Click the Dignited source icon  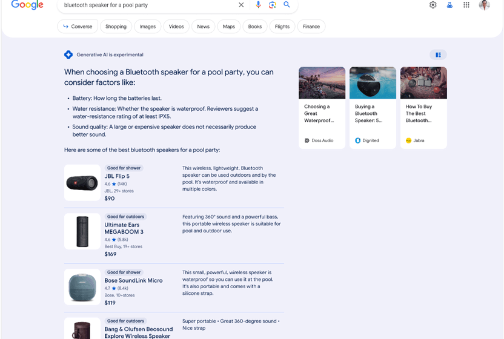pos(358,140)
